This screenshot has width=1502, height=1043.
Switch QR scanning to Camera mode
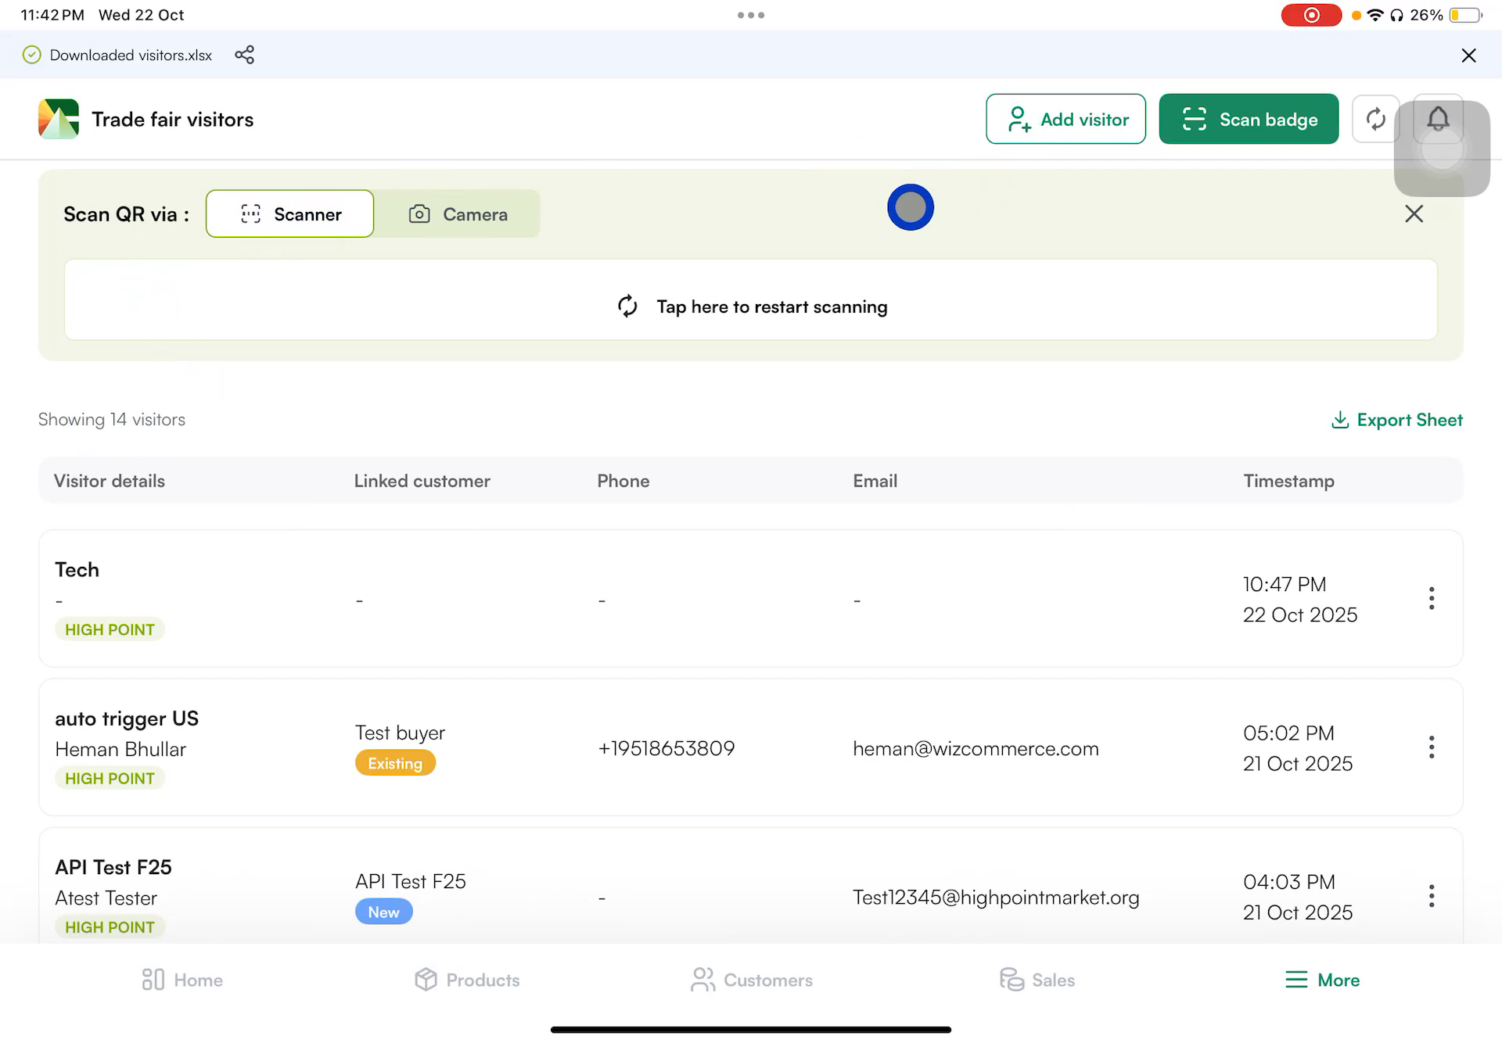click(x=458, y=213)
